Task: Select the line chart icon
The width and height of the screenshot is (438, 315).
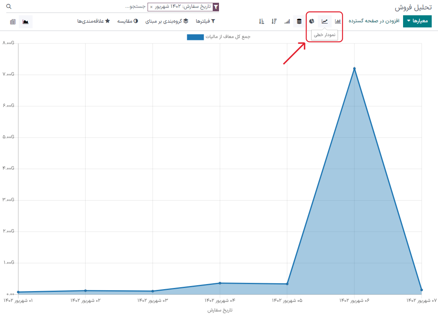Action: click(x=325, y=21)
